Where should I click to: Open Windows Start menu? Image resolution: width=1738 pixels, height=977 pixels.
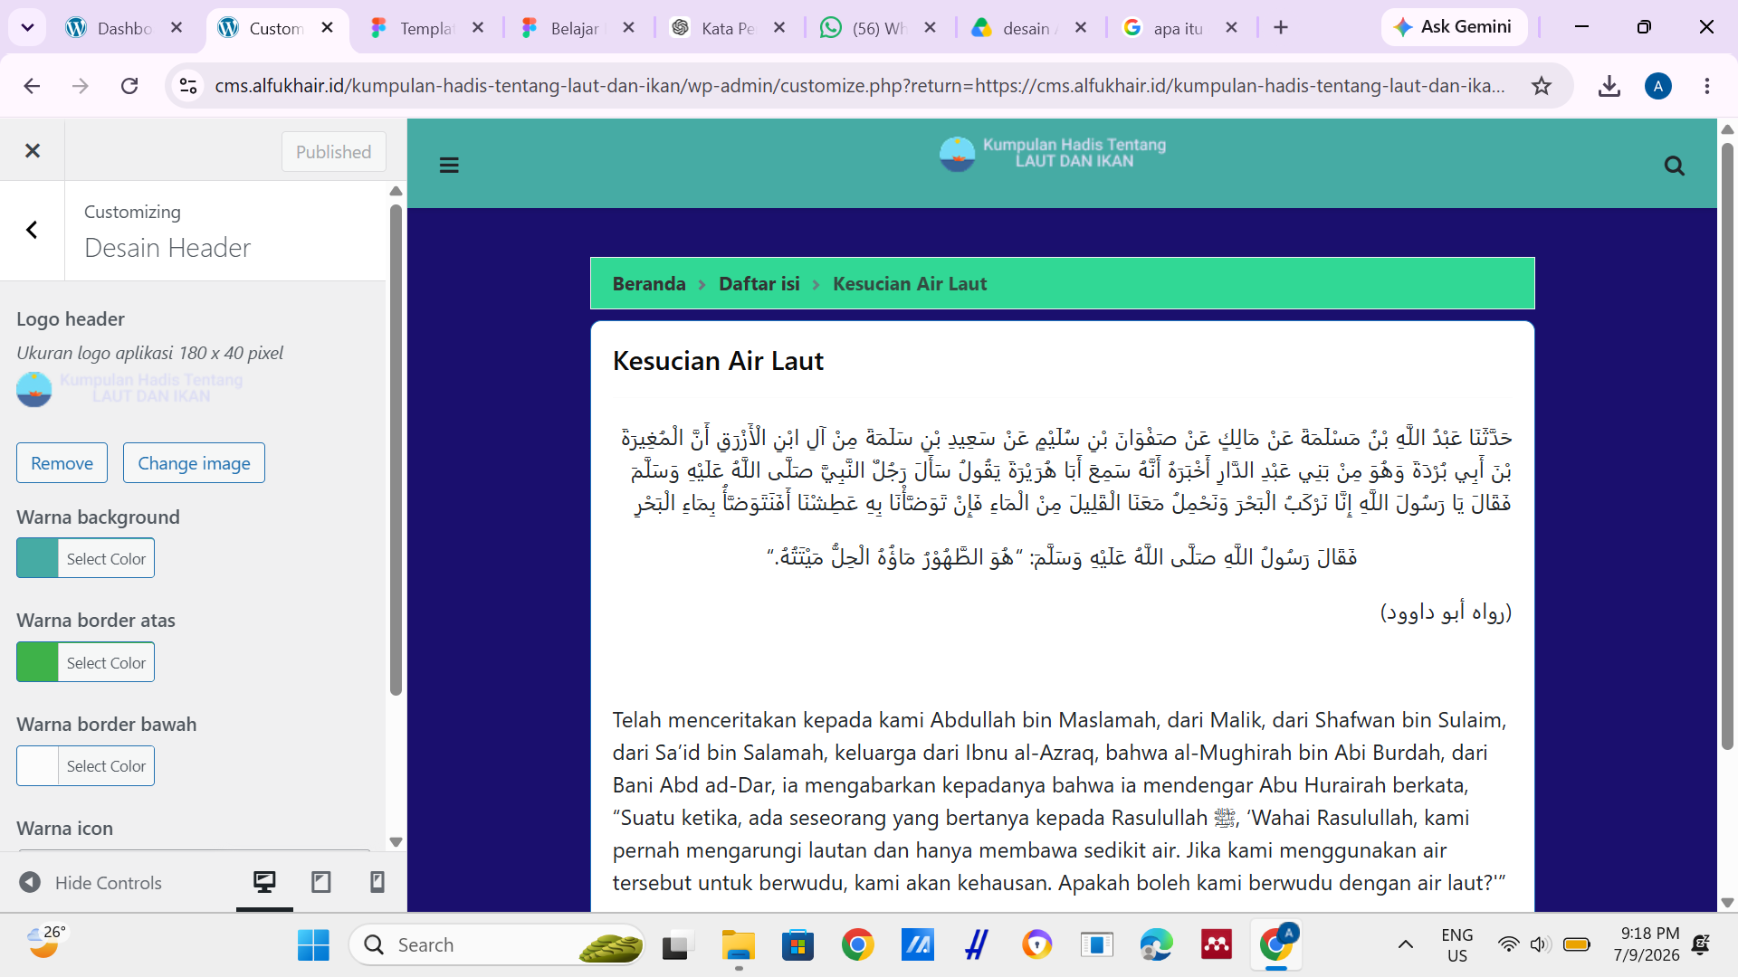[313, 945]
